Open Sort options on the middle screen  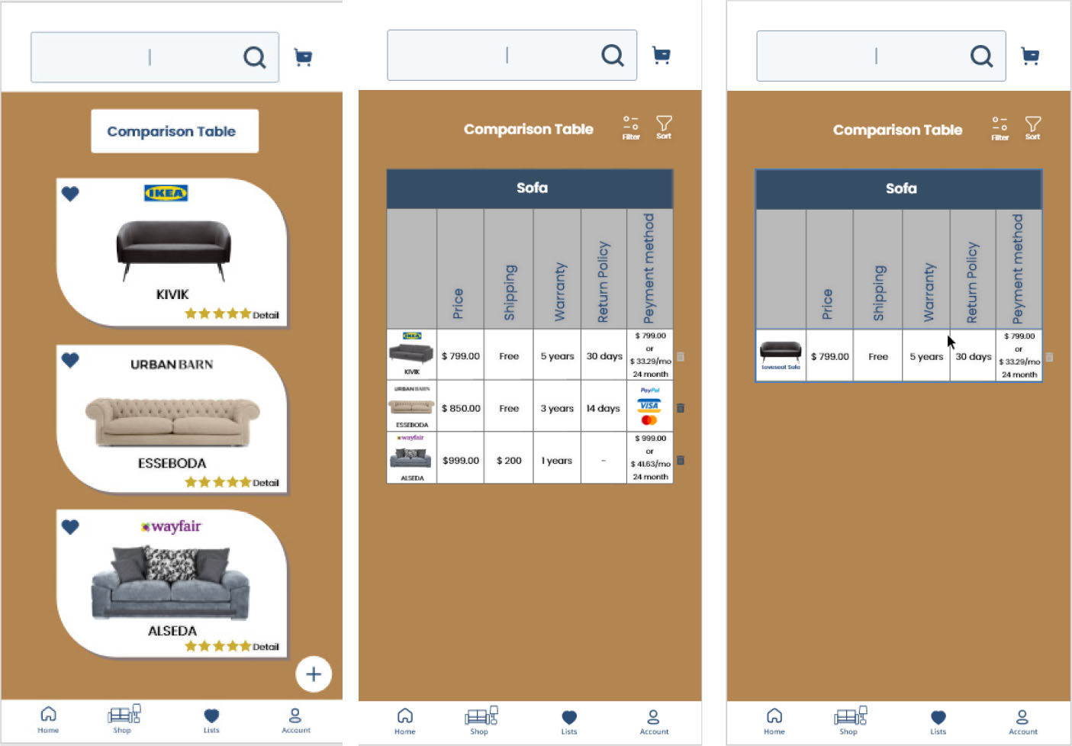coord(664,127)
